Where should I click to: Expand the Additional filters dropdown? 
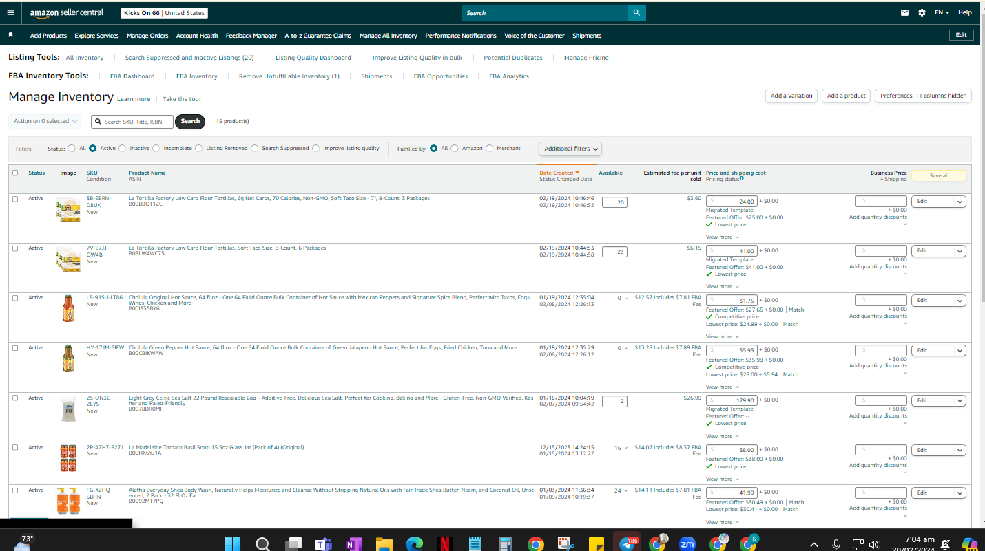pos(570,149)
